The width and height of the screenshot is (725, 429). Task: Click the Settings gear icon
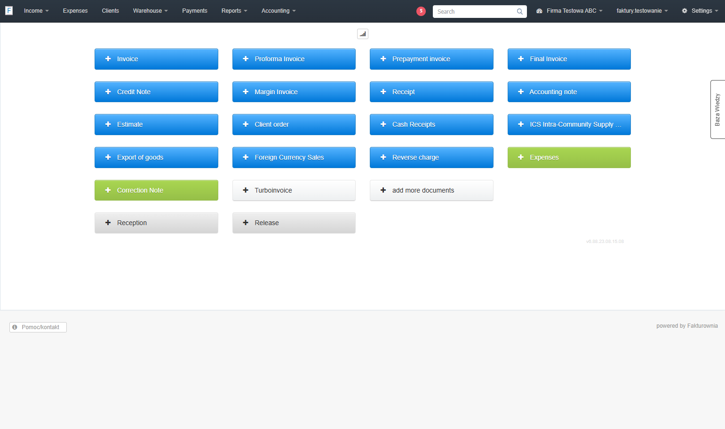point(685,11)
